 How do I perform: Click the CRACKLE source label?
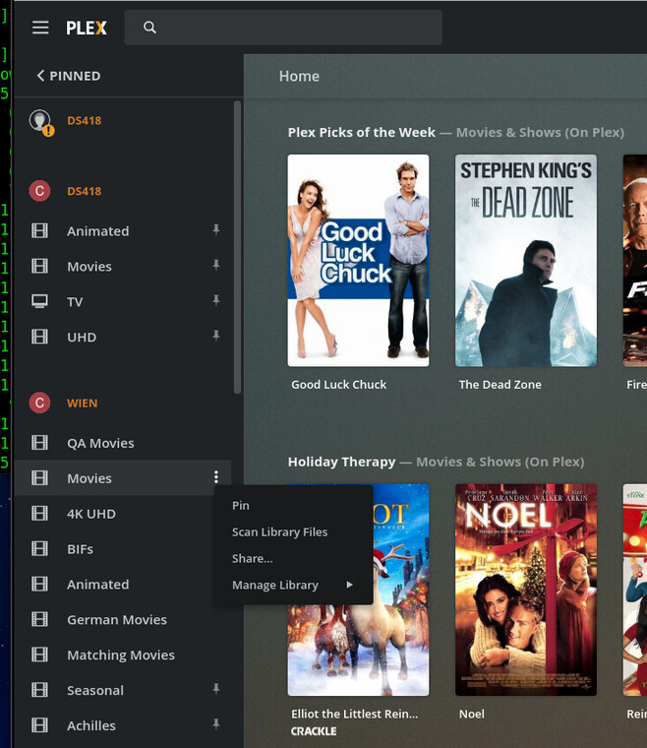pos(314,731)
